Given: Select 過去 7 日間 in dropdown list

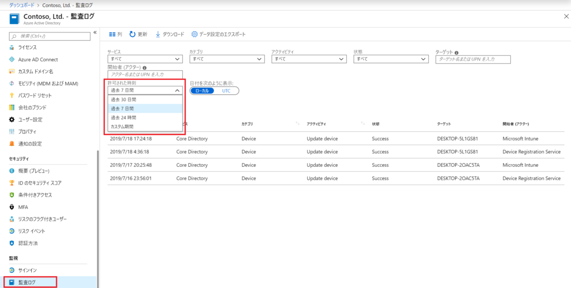Looking at the screenshot, I should (x=145, y=109).
